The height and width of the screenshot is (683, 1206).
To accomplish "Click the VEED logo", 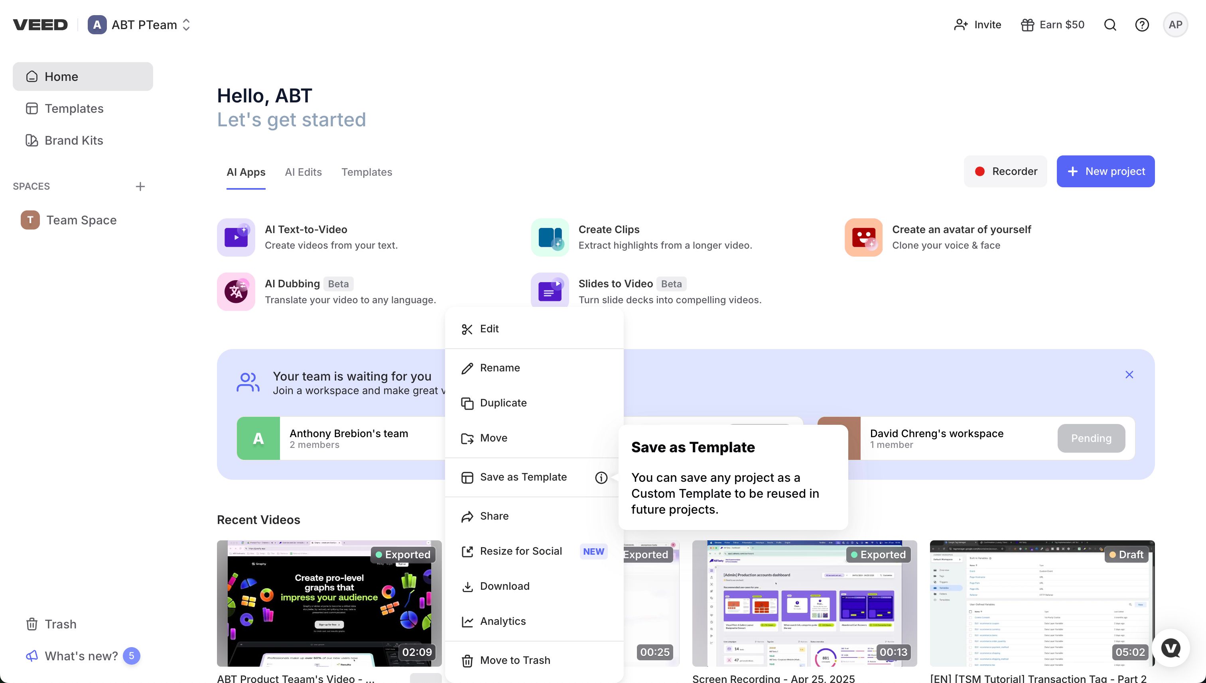I will coord(40,25).
